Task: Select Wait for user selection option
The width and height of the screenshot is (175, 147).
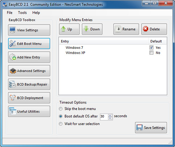Action: (61, 124)
